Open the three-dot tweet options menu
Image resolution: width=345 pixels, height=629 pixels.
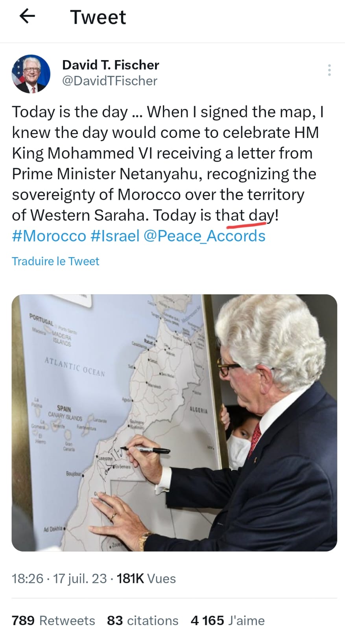pyautogui.click(x=329, y=70)
